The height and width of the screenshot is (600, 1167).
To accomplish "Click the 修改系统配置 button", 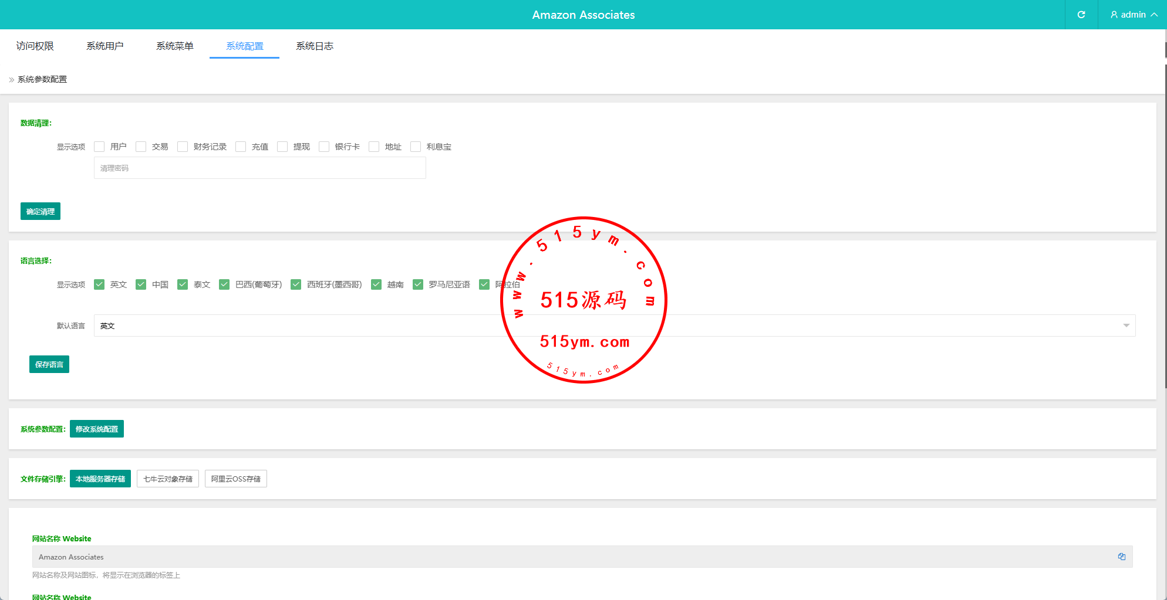I will [x=97, y=429].
